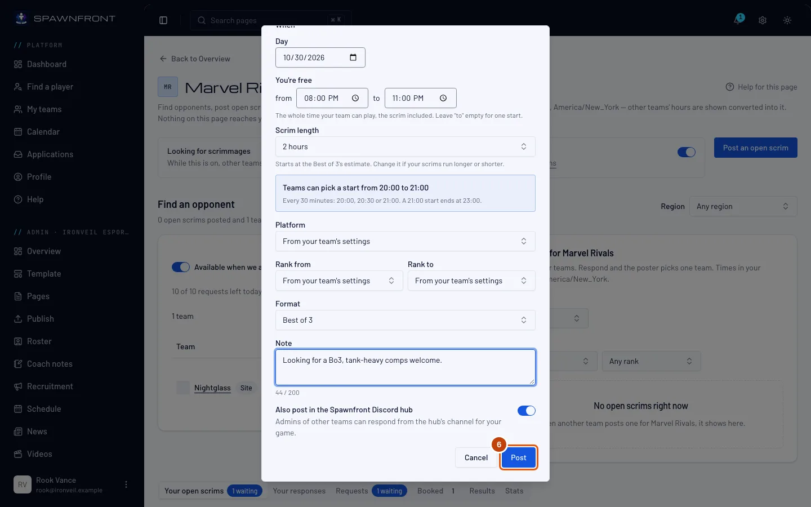
Task: Open the Rank from dropdown
Action: [x=339, y=281]
